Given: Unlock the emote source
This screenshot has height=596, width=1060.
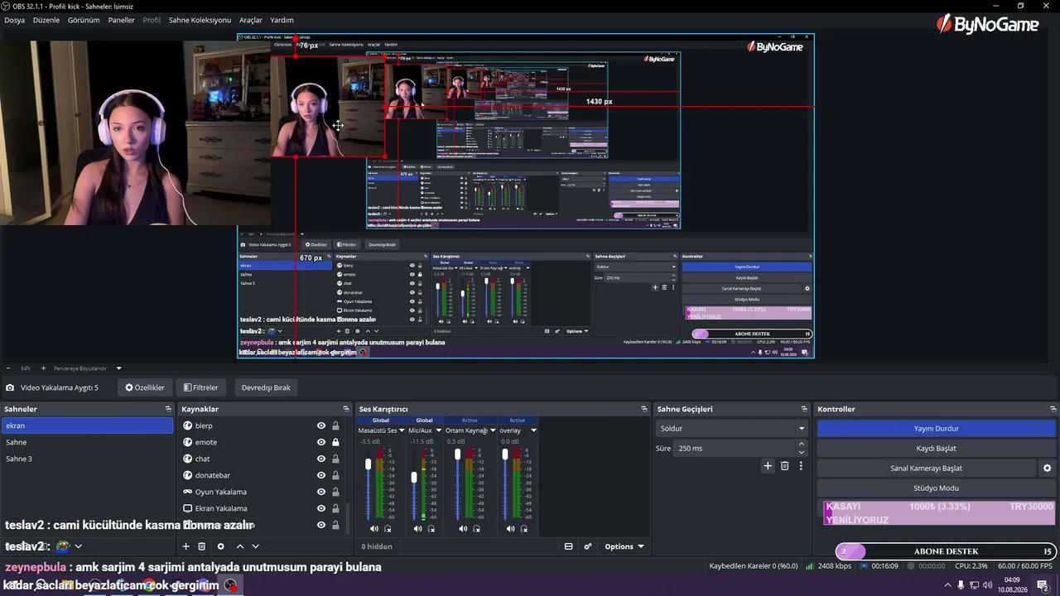Looking at the screenshot, I should click(335, 442).
